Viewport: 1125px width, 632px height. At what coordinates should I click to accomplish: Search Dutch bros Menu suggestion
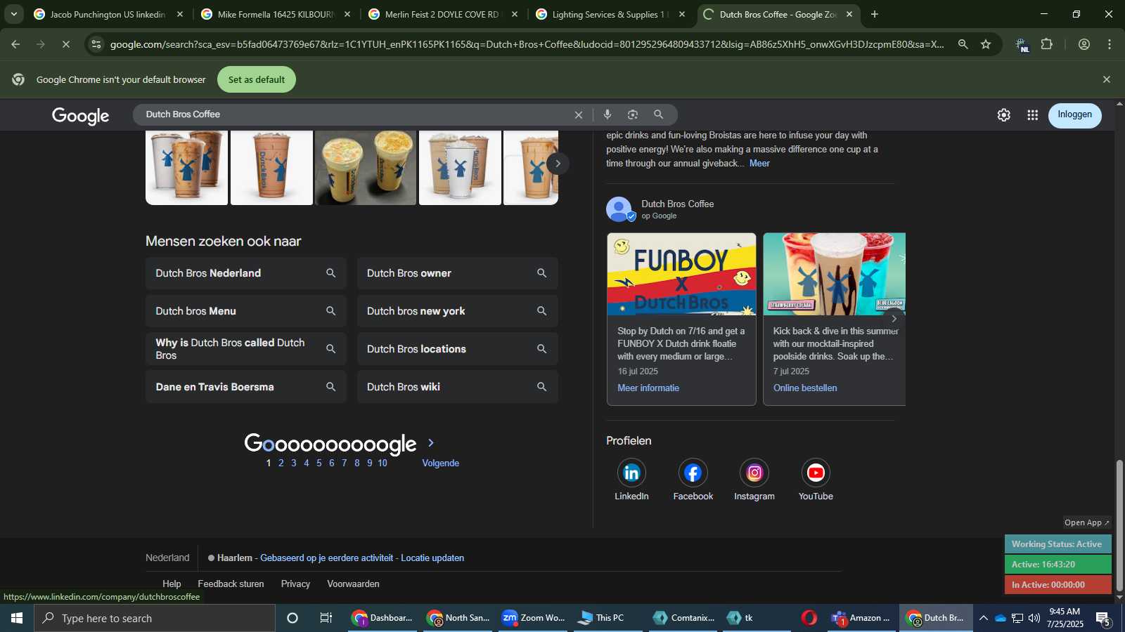tap(246, 311)
